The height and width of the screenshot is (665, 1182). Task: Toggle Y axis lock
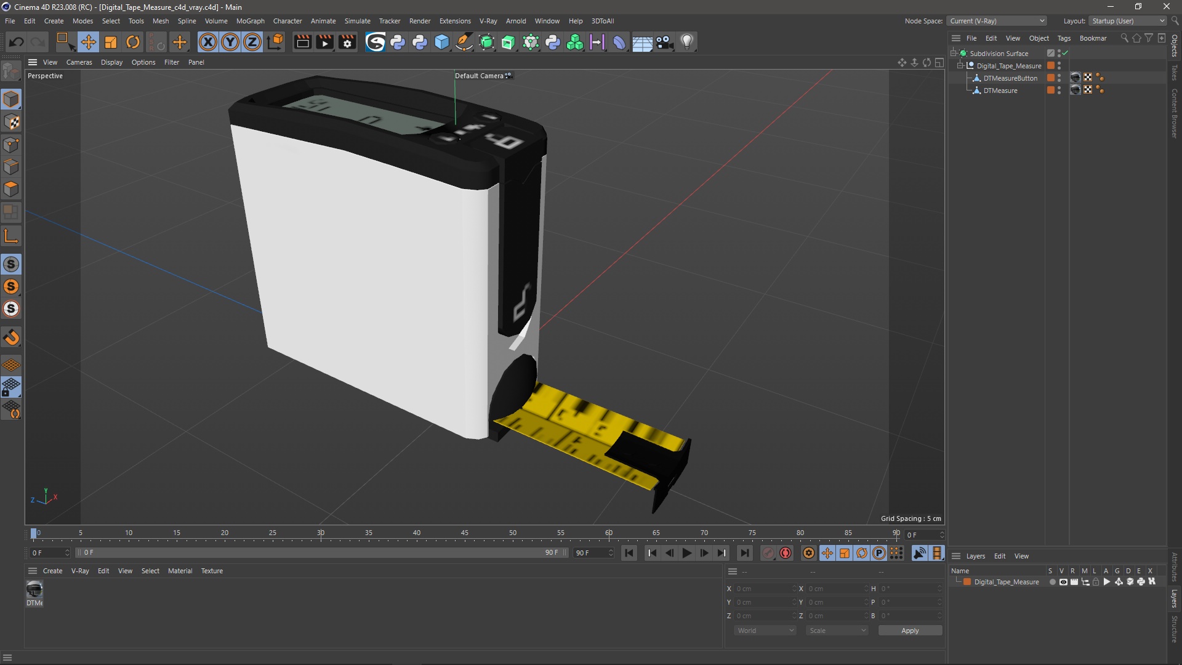point(230,42)
